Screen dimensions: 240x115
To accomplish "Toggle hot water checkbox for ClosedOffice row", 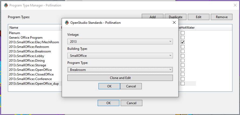I will (183, 74).
